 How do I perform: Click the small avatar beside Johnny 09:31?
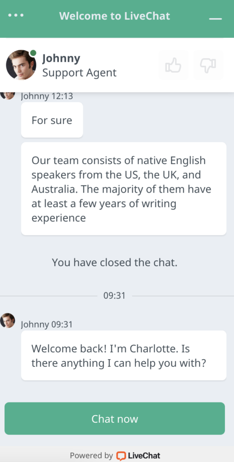(x=8, y=321)
